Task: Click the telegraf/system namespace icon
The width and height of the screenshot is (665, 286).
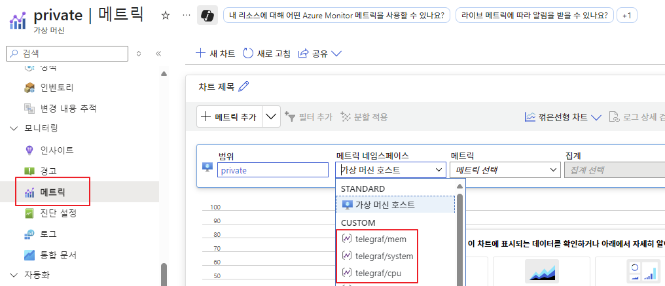Action: (346, 256)
